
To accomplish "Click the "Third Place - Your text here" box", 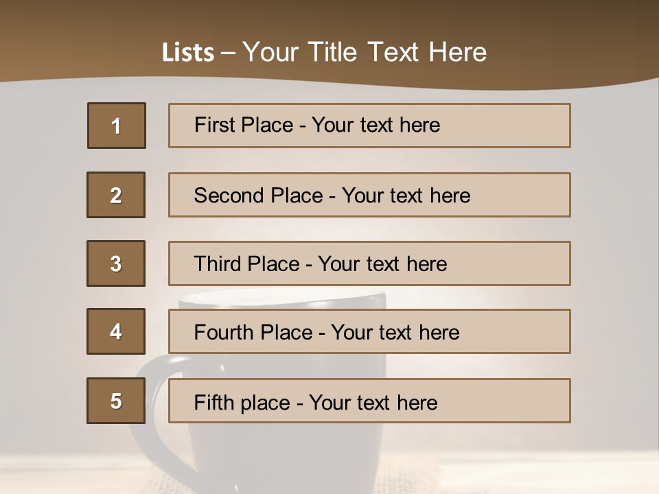I will click(x=369, y=263).
